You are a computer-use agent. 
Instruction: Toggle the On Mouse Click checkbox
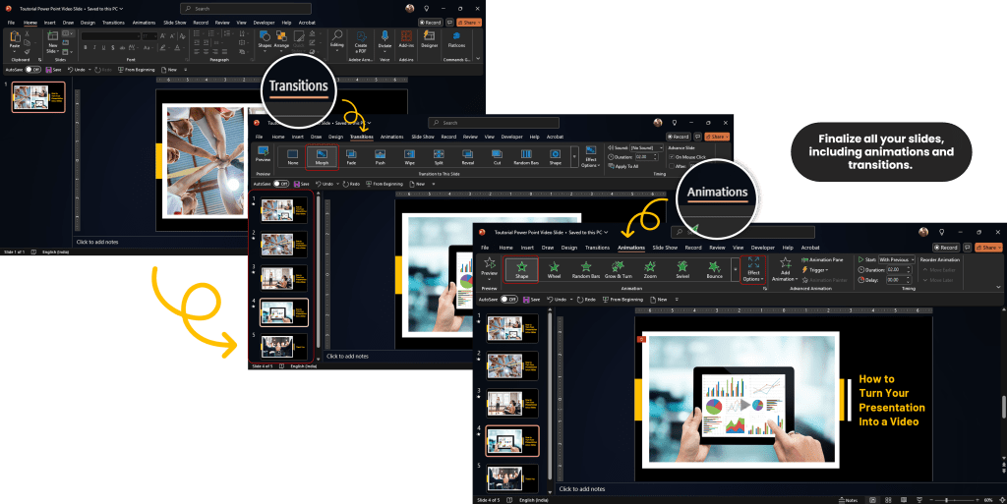(x=672, y=156)
